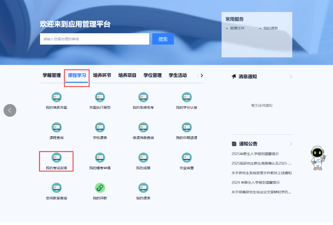
Task: Switch to the 学籍管理 tab
Action: [52, 75]
